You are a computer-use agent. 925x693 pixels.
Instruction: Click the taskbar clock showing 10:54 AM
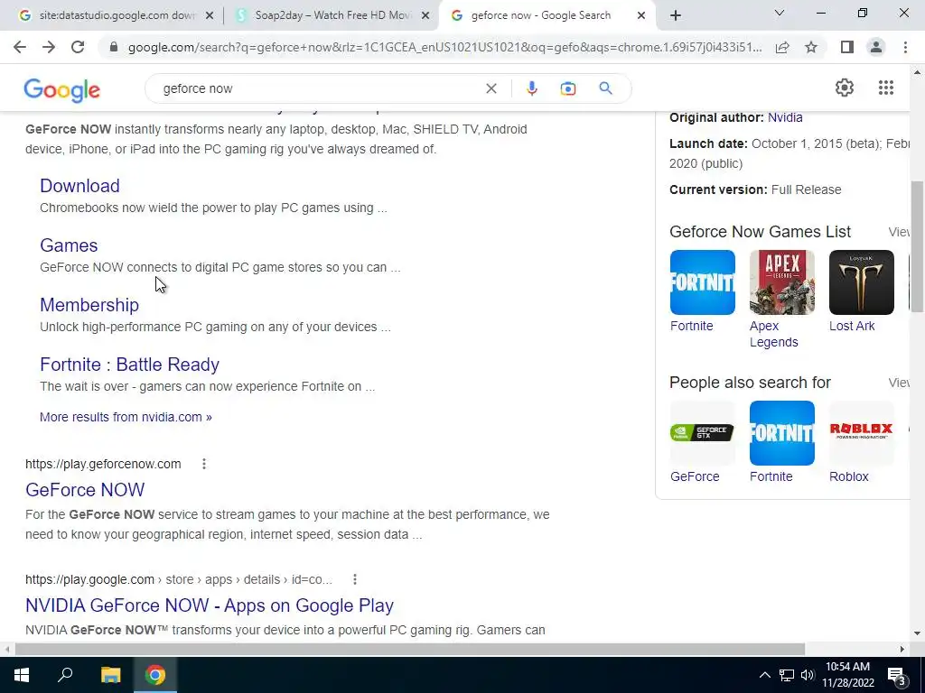(847, 675)
